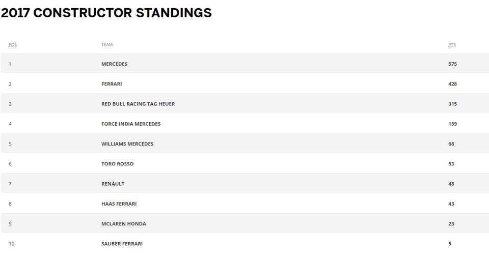Open the Williams Mercedes team entry

click(x=127, y=144)
